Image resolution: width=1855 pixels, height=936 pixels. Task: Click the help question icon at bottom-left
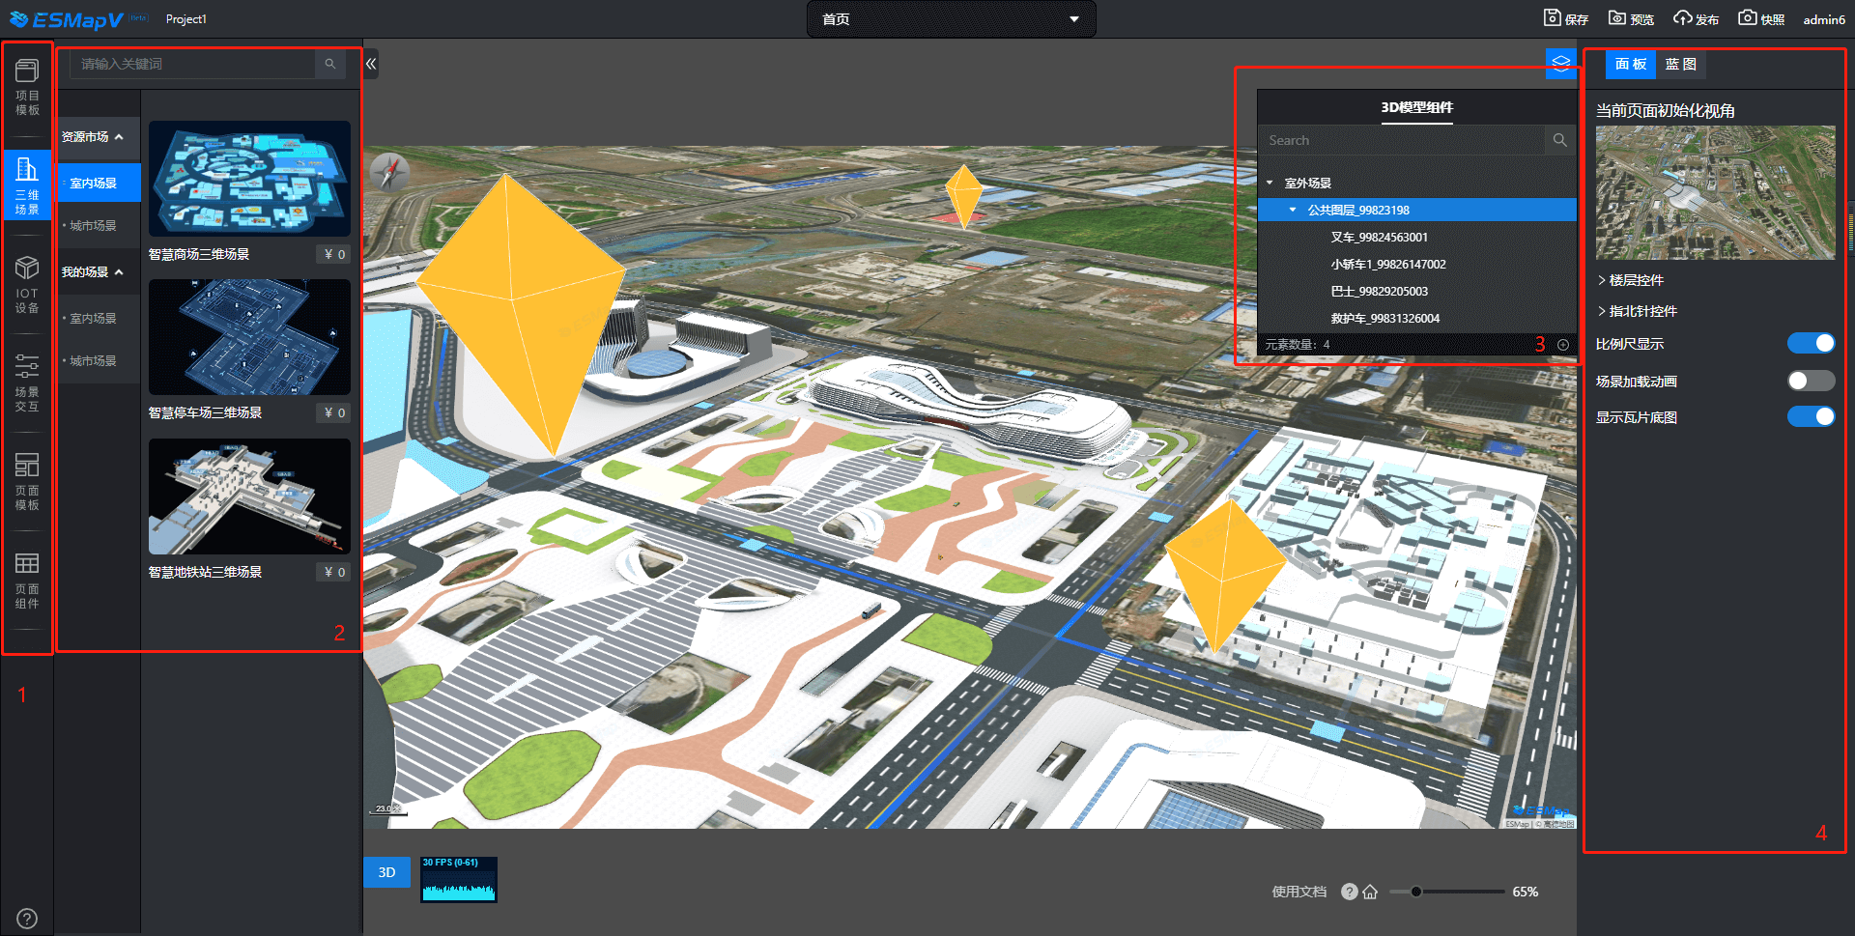click(27, 918)
